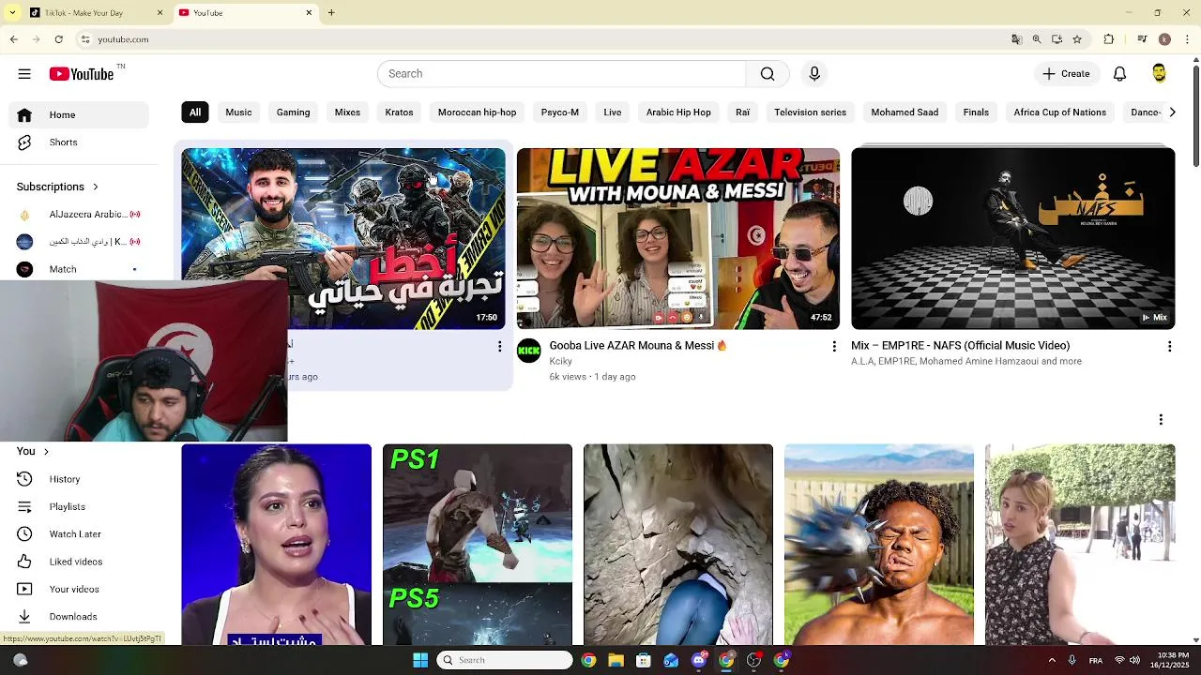
Task: Open Windows Start menu
Action: pos(420,660)
